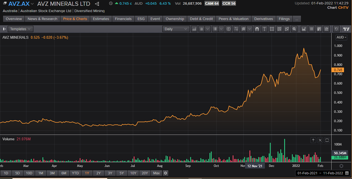Click the zoom magnifier icon in toolbar
352x179 pixels.
pos(294,29)
